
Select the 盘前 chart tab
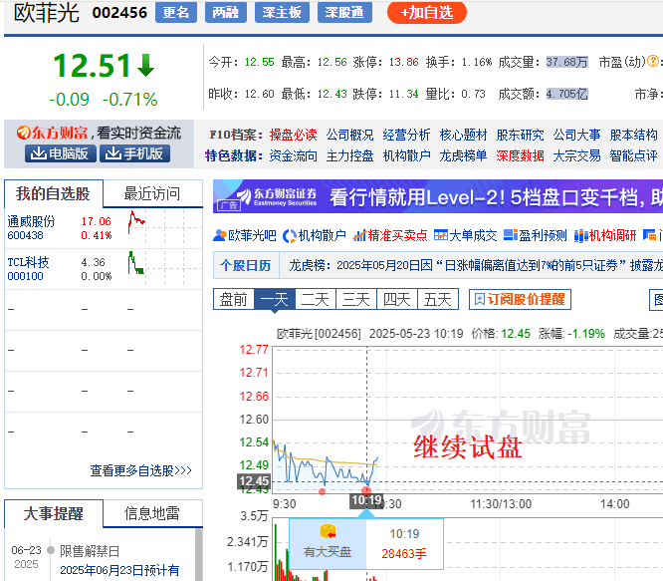pyautogui.click(x=233, y=299)
